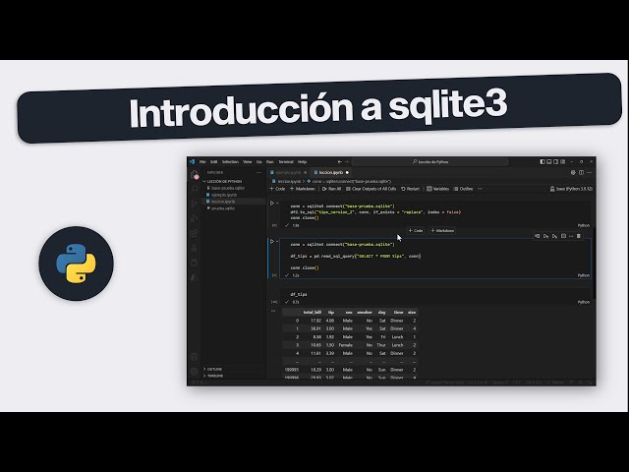Open Explorer panel more actions ellipsis
Viewport: 629px width, 472px height.
tap(258, 173)
